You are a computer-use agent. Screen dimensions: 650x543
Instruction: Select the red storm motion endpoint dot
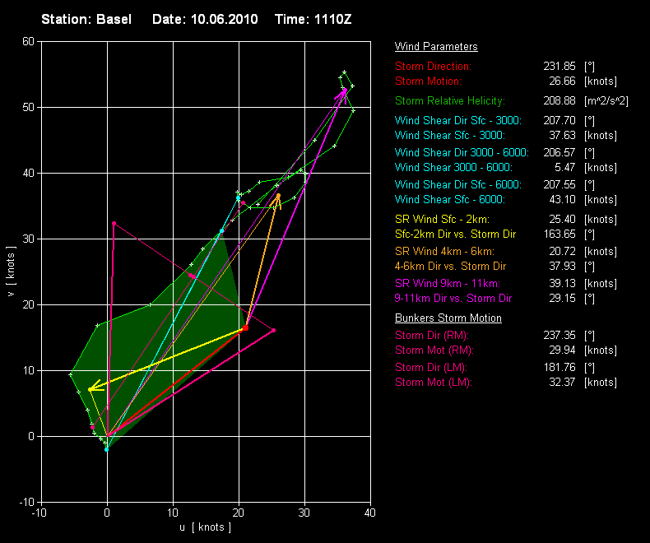tap(245, 328)
